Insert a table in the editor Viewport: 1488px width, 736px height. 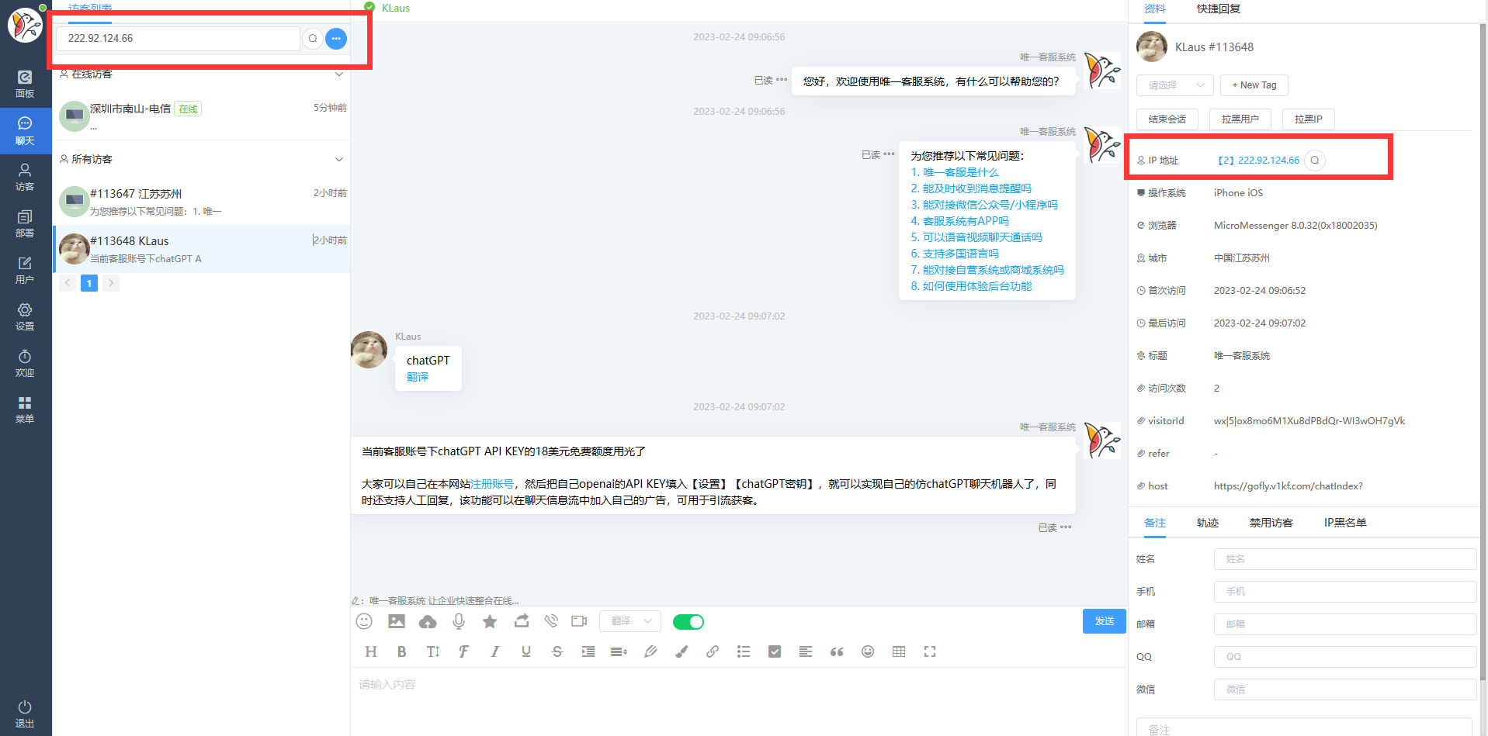click(x=899, y=651)
